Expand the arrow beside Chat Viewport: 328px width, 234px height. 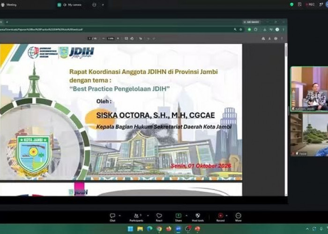120,215
